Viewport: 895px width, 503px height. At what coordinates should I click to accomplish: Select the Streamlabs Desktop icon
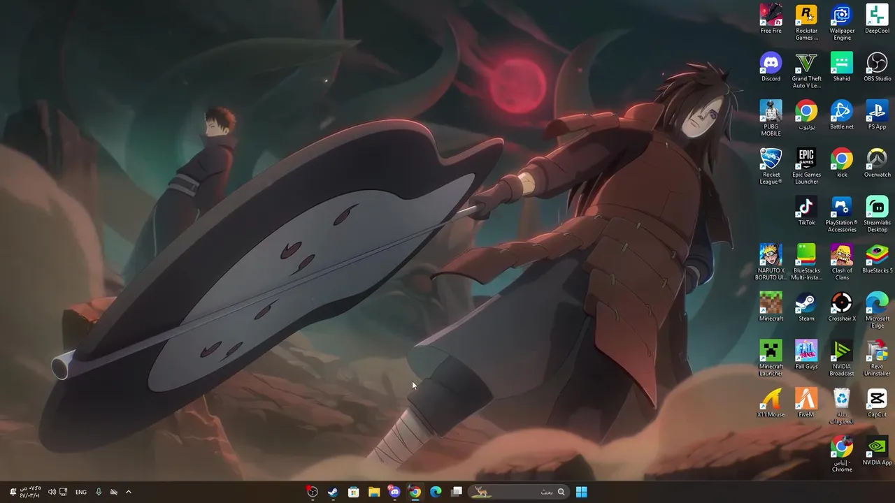(877, 215)
